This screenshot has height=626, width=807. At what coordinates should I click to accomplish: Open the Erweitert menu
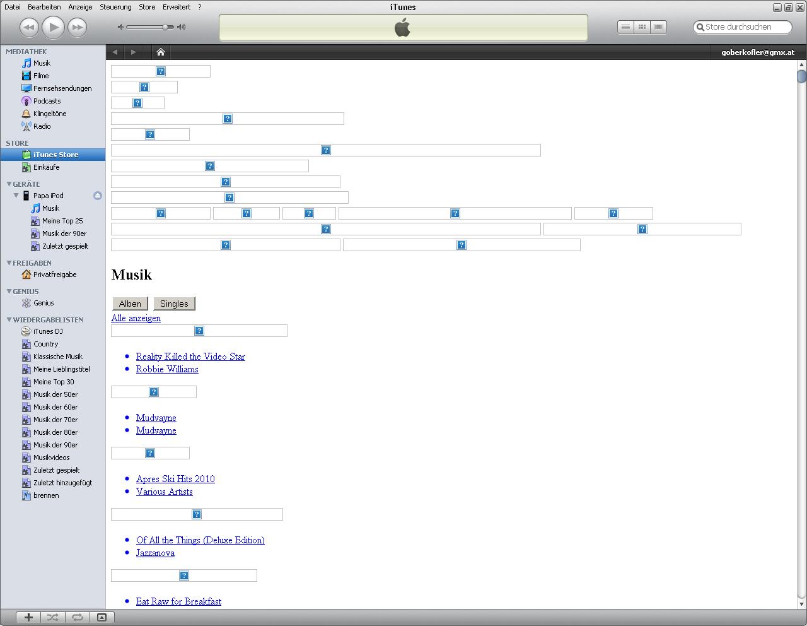[177, 7]
